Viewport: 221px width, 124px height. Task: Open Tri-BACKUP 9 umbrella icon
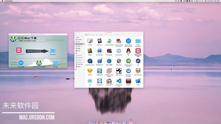click(x=109, y=81)
